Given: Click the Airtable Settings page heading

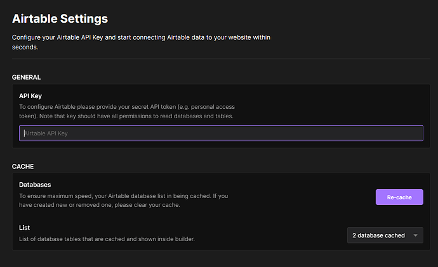Looking at the screenshot, I should click(x=60, y=18).
